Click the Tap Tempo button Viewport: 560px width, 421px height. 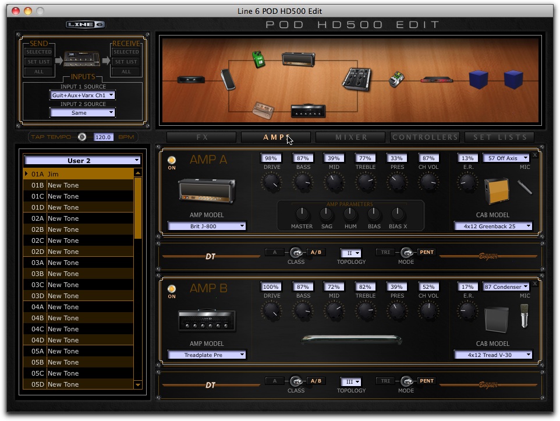coord(82,137)
